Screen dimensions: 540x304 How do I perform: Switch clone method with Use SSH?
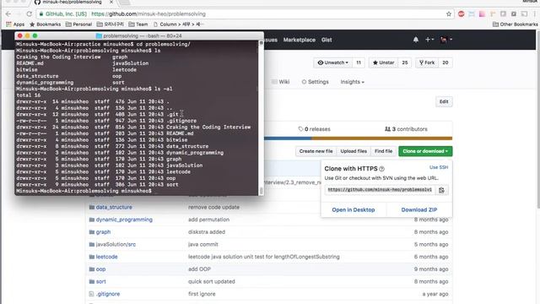[x=439, y=167]
